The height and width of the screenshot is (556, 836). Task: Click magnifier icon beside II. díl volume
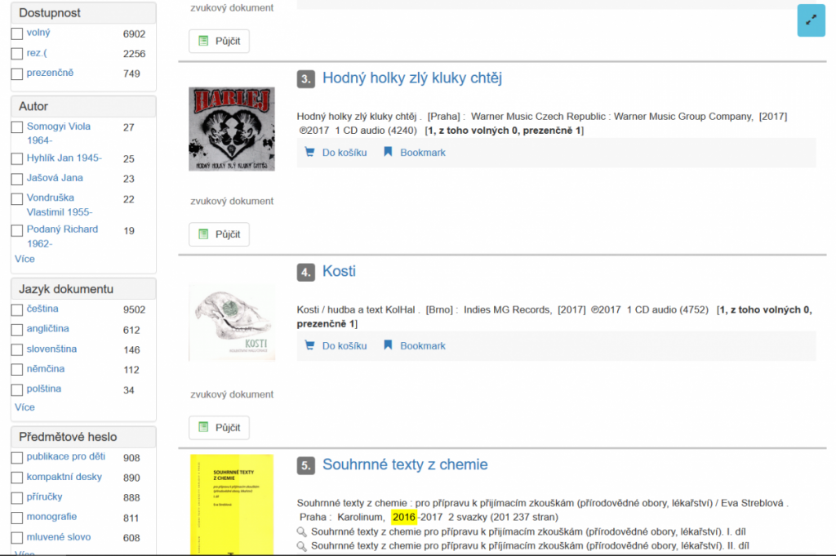coord(302,545)
